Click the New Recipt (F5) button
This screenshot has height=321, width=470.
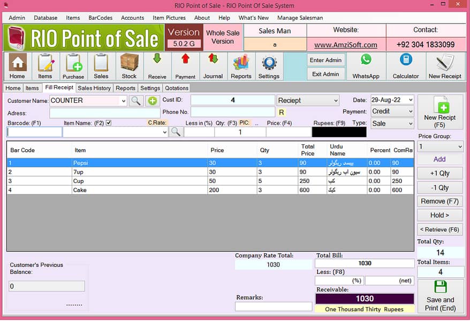[x=439, y=112]
